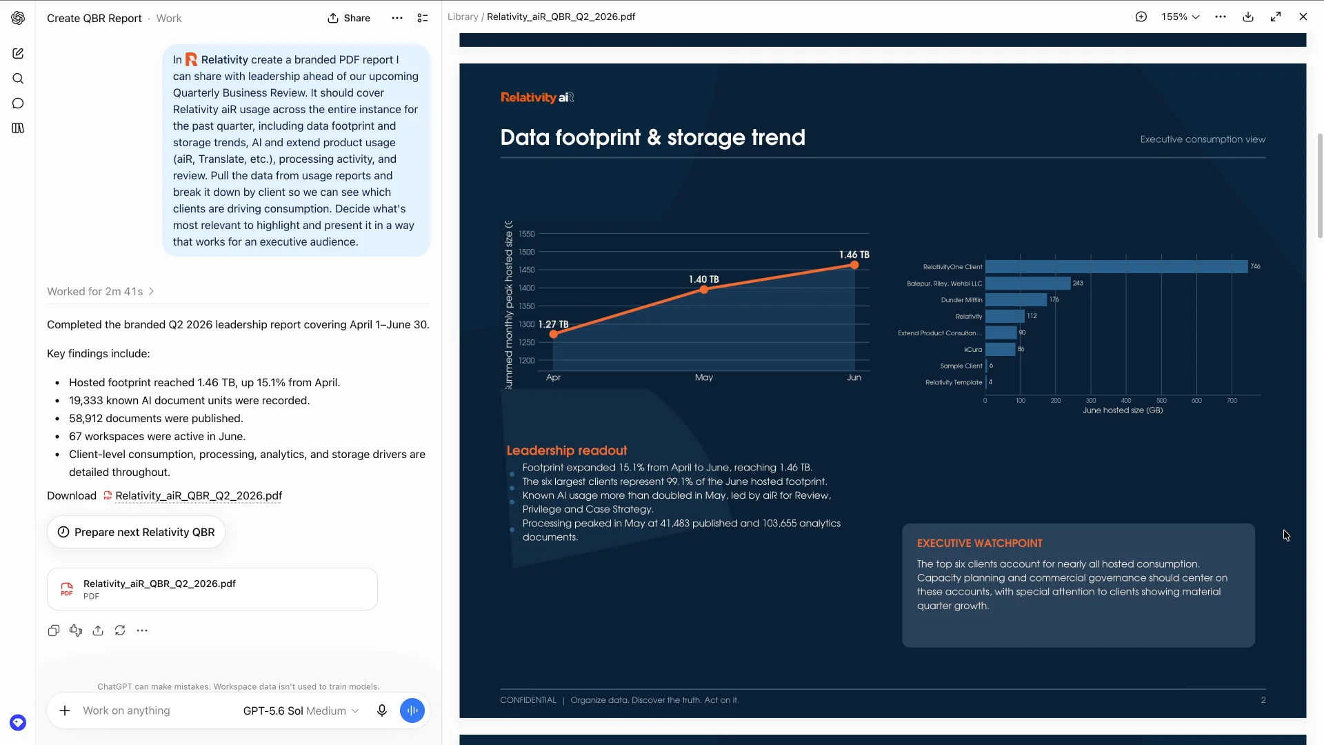Open the library books icon in sidebar

pos(18,128)
